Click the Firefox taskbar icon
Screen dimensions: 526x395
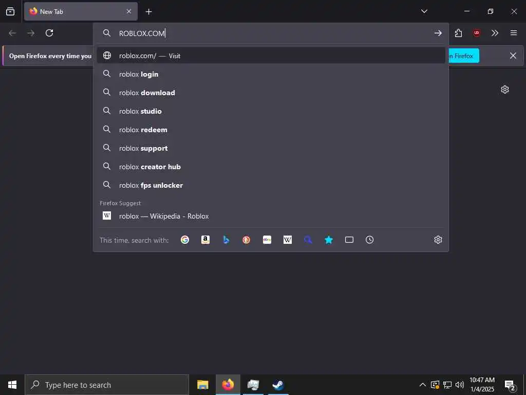[x=228, y=385]
